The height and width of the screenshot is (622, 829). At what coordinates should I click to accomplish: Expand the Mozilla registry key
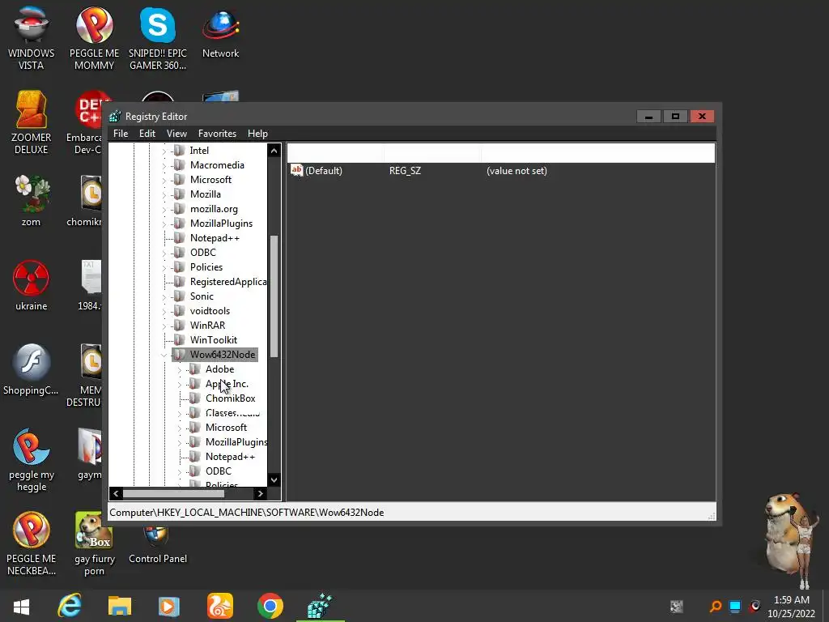164,194
